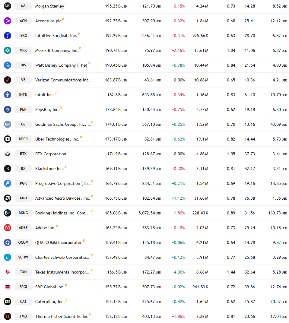Select the TXN ticker badge
Screen dimensions: 289x323
[x=23, y=272]
